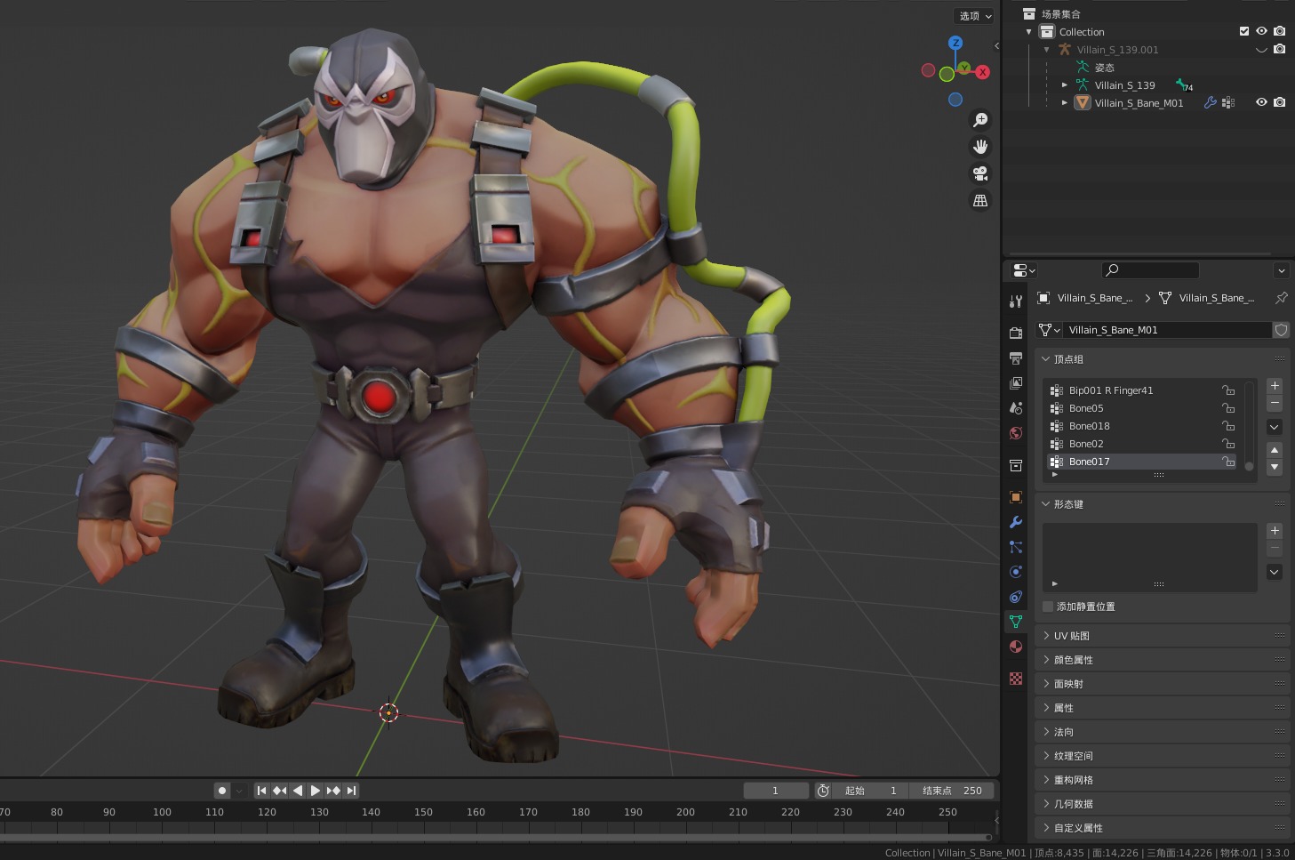Click the properties search field
This screenshot has height=860, width=1295.
[1150, 270]
